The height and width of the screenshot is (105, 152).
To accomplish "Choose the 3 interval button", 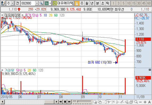I will (118, 3).
